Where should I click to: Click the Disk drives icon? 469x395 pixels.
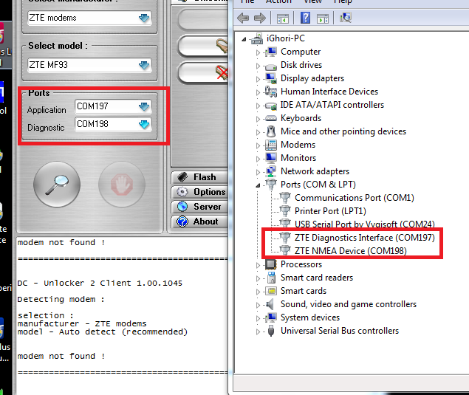point(271,66)
